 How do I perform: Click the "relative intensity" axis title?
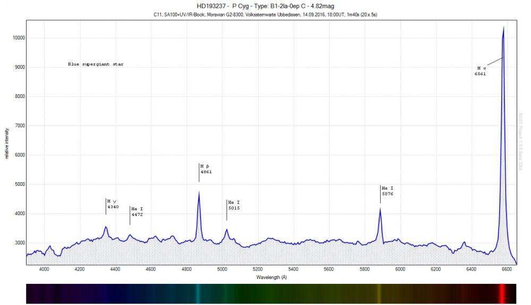tap(7, 143)
